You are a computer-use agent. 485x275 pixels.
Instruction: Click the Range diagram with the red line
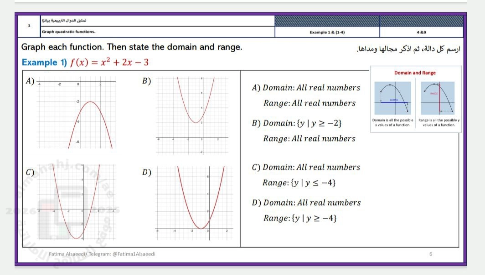point(439,99)
